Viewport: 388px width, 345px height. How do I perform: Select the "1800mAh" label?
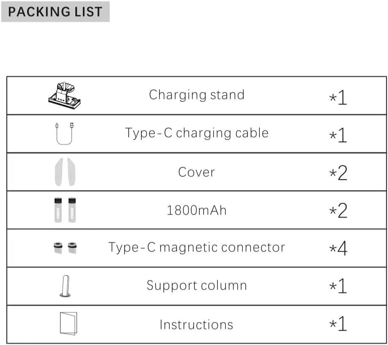pos(196,210)
